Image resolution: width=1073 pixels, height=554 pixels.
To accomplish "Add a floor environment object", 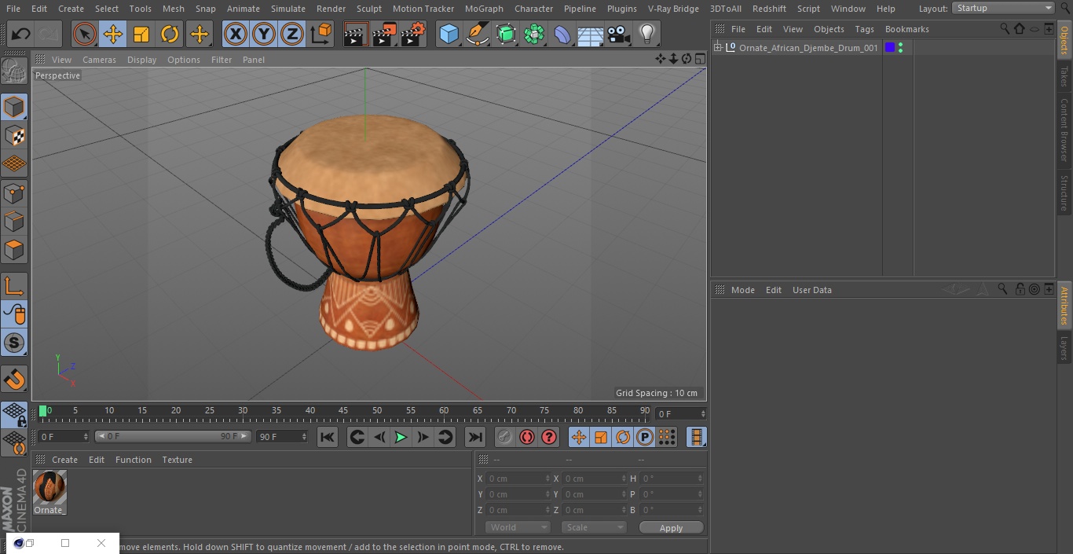I will [x=591, y=35].
